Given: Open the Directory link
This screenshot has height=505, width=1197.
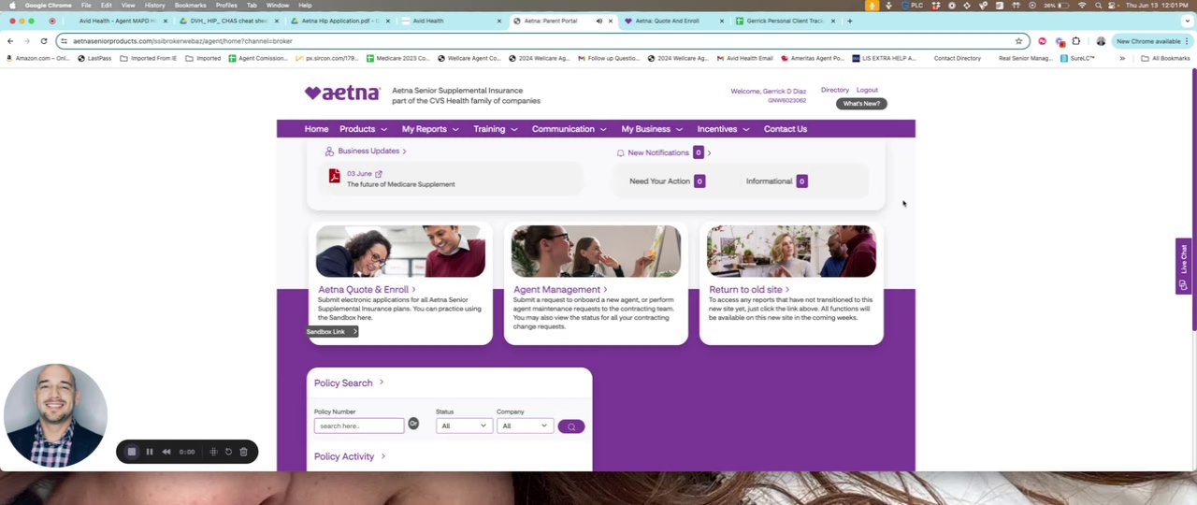Looking at the screenshot, I should [835, 91].
